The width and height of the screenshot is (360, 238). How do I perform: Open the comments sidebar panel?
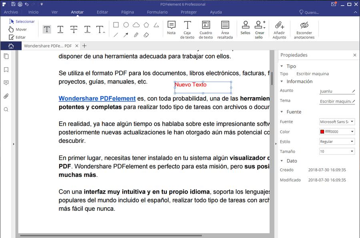click(6, 83)
